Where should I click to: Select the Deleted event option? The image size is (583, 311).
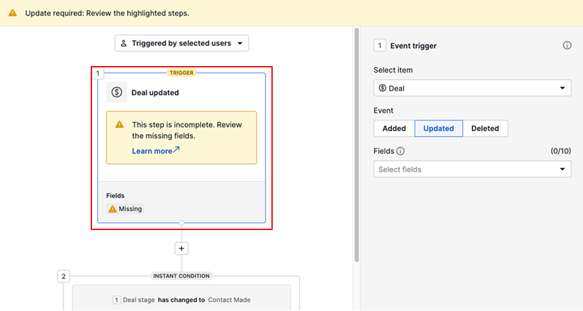(485, 128)
